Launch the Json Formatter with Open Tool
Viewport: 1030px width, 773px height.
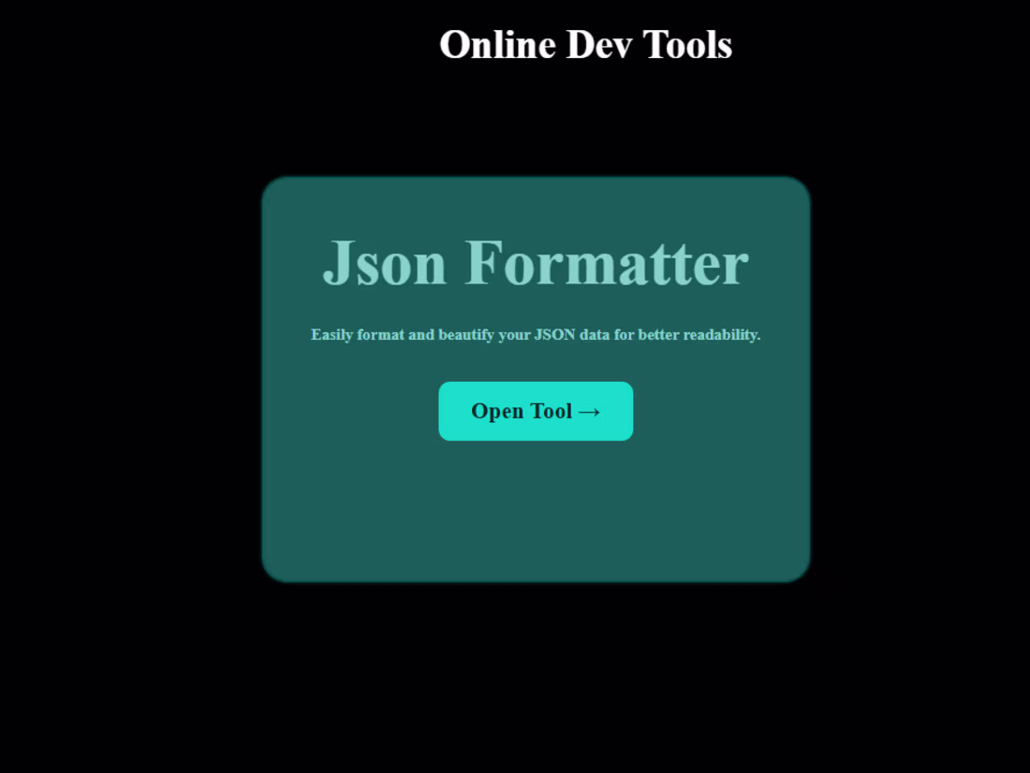535,411
